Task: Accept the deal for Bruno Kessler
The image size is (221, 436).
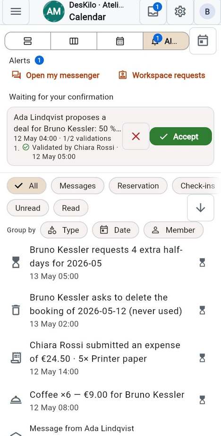Action: pos(181,136)
